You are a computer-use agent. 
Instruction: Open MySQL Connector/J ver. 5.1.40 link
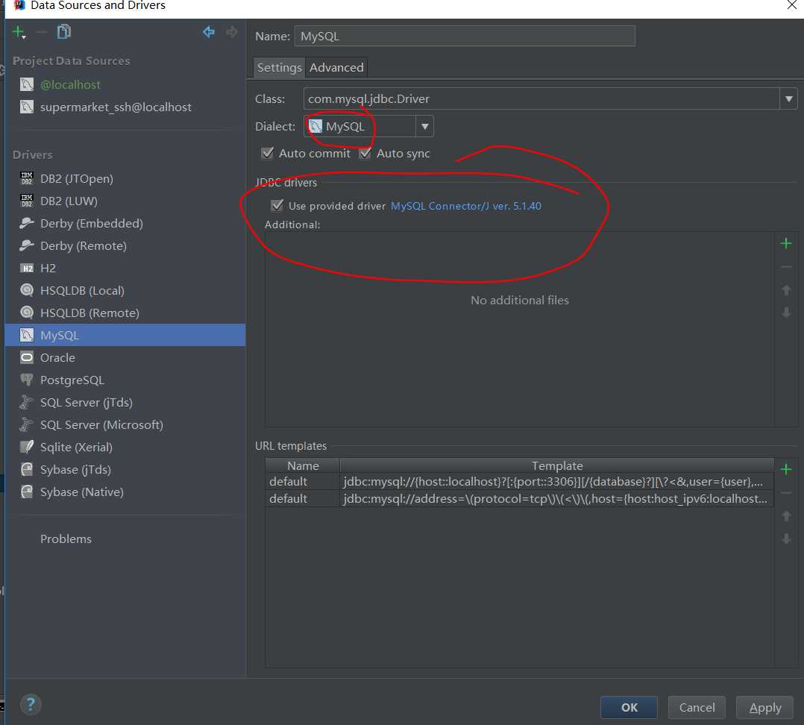coord(466,206)
